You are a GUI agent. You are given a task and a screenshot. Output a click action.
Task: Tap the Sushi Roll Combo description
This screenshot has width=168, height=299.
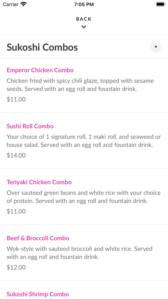(x=84, y=141)
